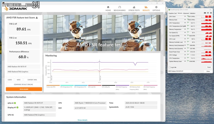Click GPU-Z screenshot camera icon

(x=205, y=13)
